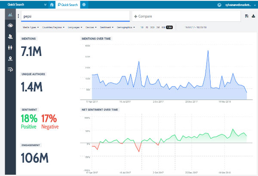Screen dimensions: 258x176
Task: Expand the Quick Search header dropdown chevron
Action: (x=45, y=5)
